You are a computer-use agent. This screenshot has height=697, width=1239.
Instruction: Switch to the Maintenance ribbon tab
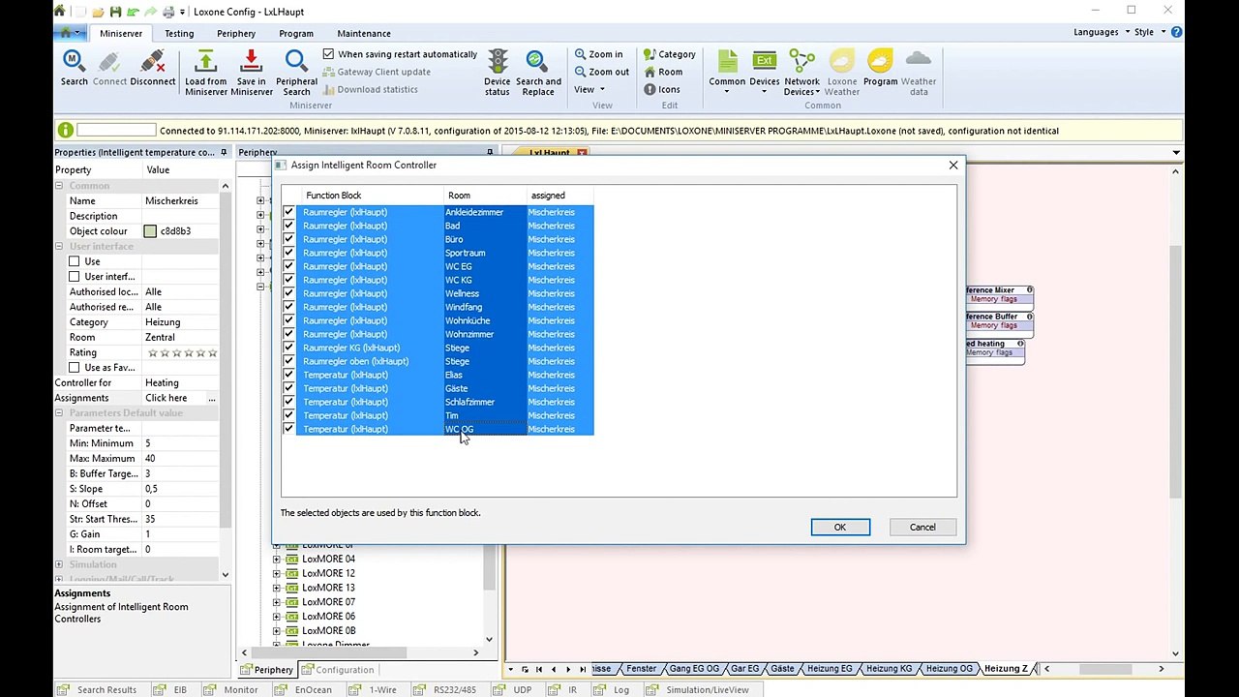[x=364, y=34]
